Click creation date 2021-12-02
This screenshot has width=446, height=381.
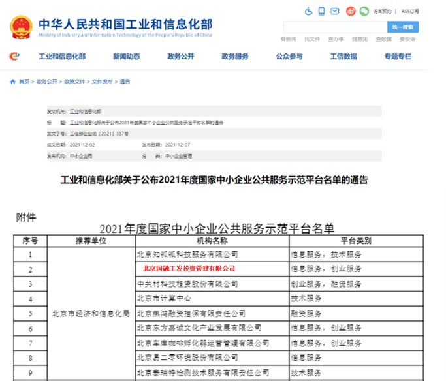point(82,145)
